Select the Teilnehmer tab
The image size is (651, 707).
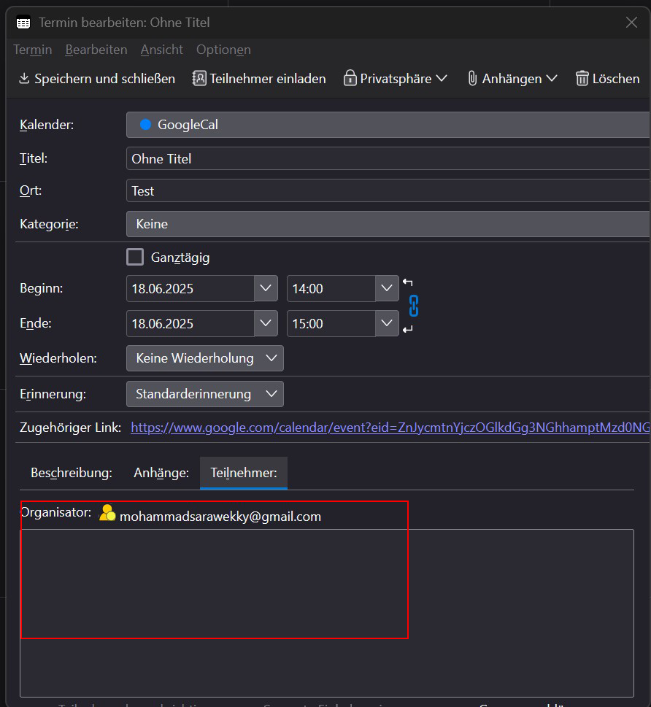(244, 473)
